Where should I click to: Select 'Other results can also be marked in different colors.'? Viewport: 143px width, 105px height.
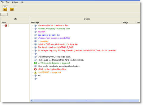(59, 66)
